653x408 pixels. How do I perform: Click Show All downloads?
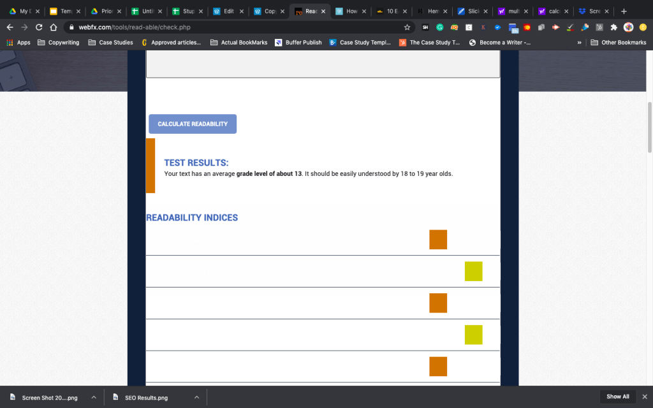click(x=617, y=397)
